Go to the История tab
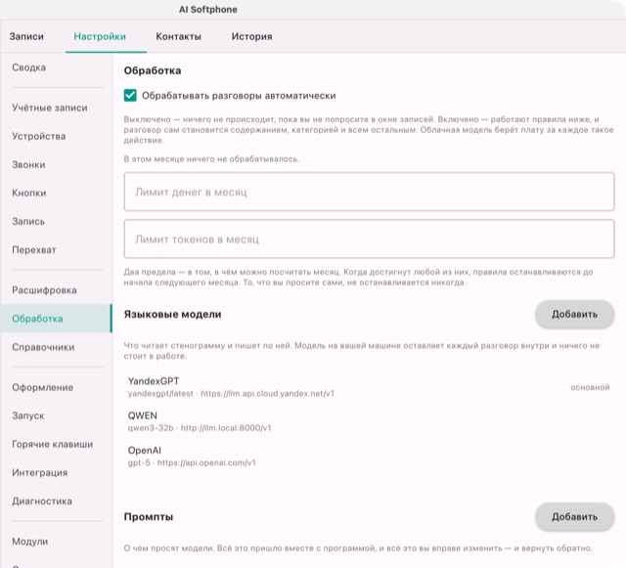This screenshot has height=568, width=626. pyautogui.click(x=252, y=36)
